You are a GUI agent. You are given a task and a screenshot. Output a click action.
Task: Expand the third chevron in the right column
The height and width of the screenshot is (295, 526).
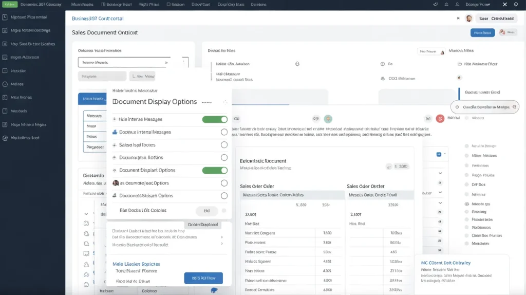tap(440, 203)
